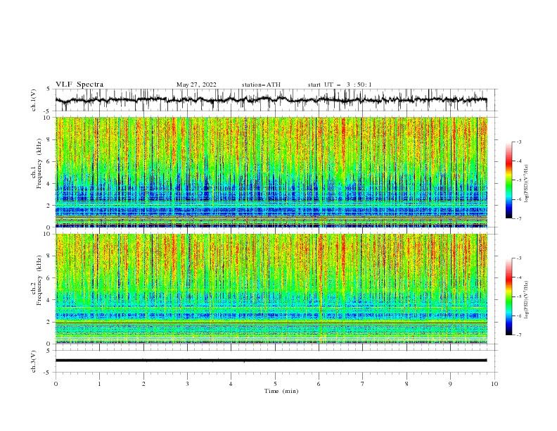Click the ch.3 voltage waveform black band
Viewport: 557px width, 431px height.
(x=271, y=361)
